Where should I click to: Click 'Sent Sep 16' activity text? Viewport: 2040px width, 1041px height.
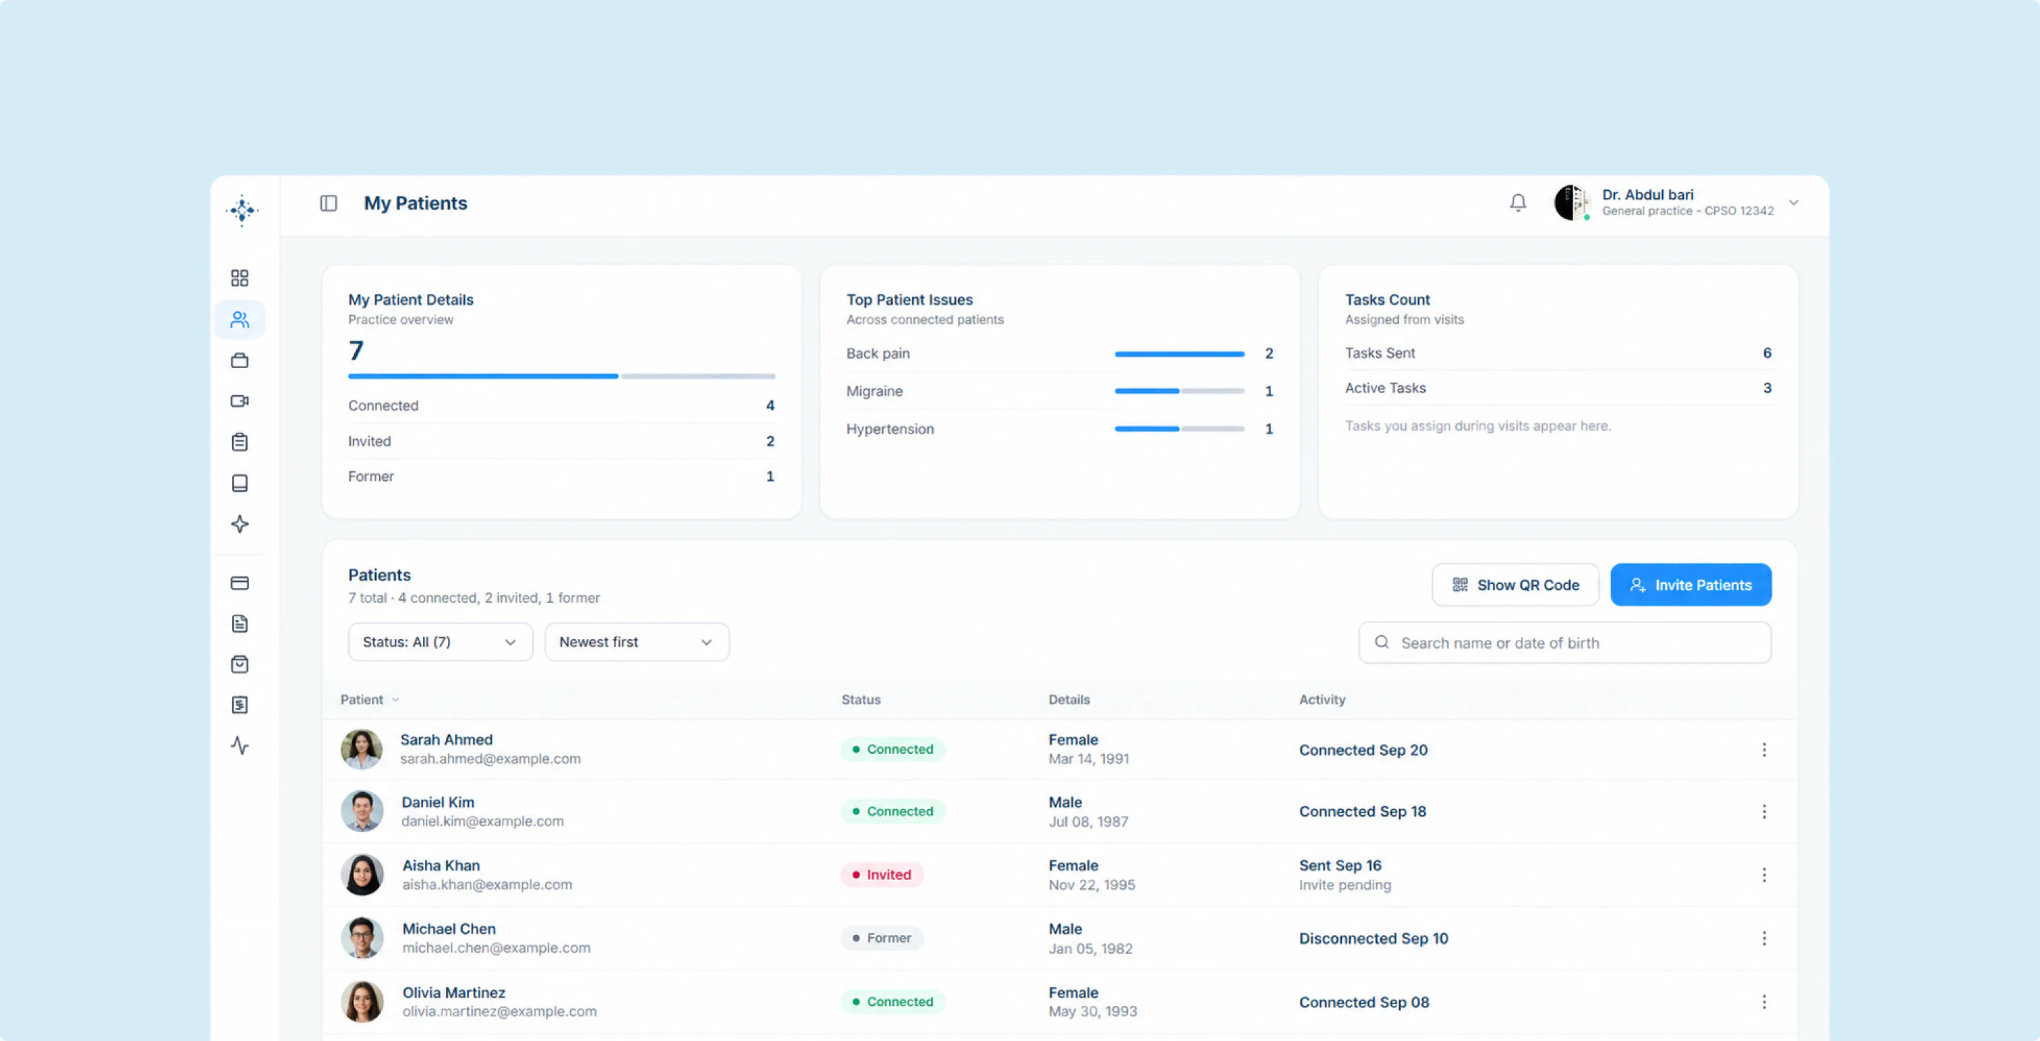[1340, 865]
